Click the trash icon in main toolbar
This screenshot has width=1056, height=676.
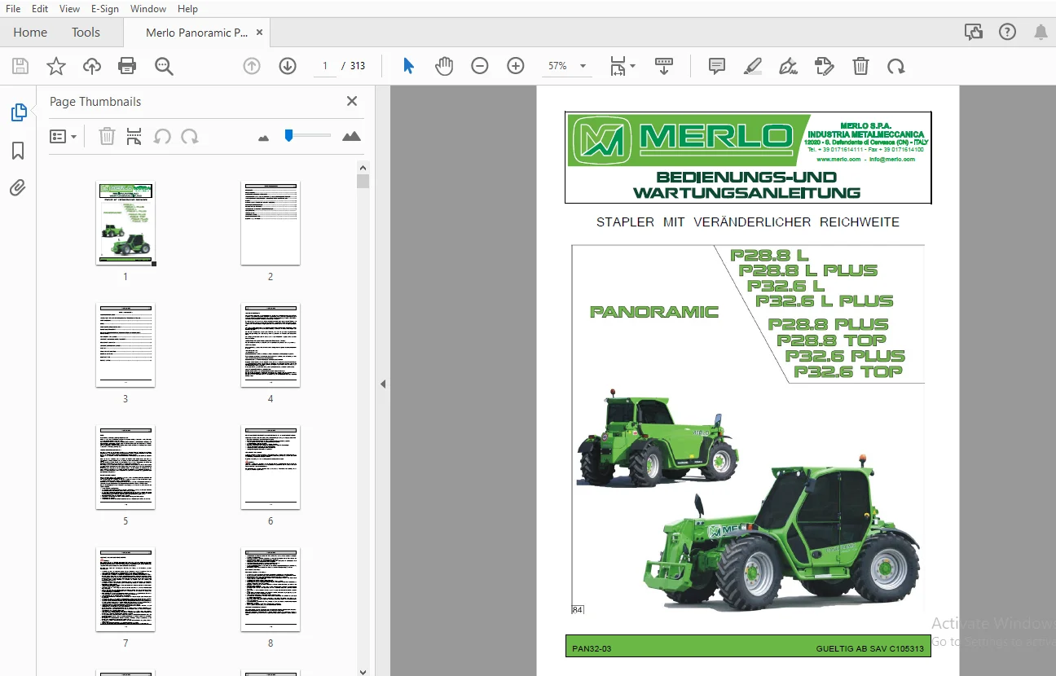coord(860,66)
